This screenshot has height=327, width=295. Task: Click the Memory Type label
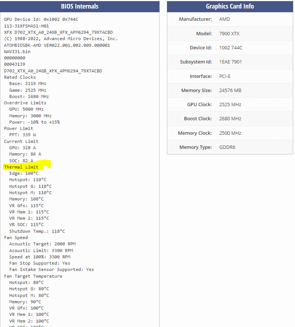click(196, 147)
